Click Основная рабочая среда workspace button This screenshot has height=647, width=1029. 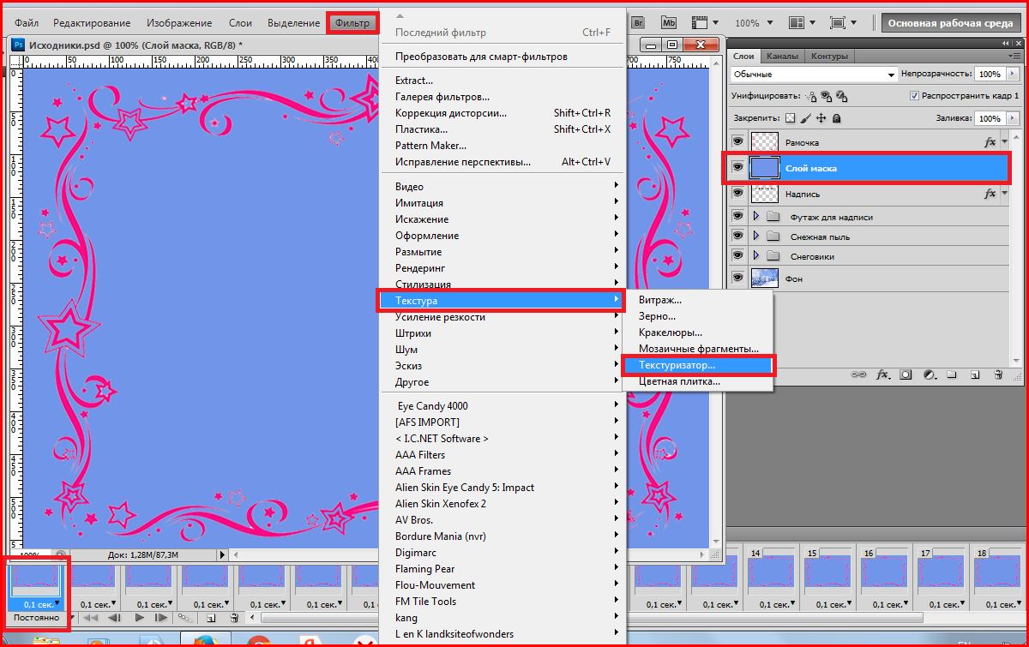coord(952,23)
